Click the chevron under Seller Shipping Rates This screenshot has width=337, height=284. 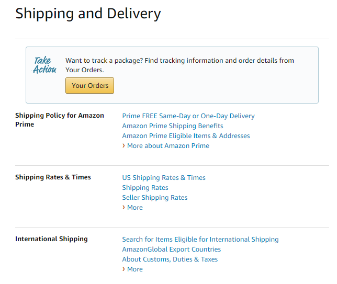point(123,208)
